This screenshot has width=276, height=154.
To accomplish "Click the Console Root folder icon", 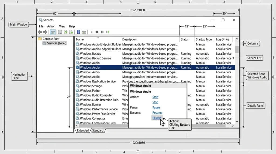I will click(40, 39).
